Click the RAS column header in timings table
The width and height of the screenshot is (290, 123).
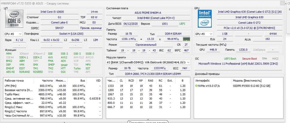pyautogui.click(x=151, y=81)
